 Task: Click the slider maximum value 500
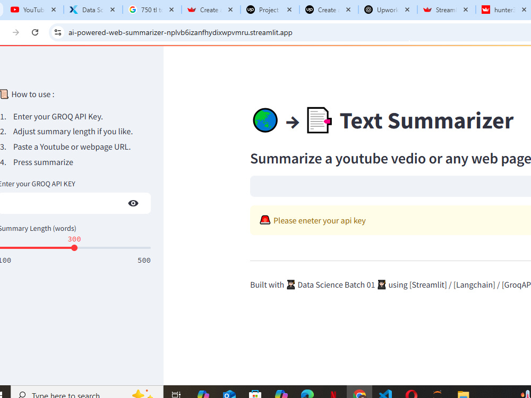(144, 260)
